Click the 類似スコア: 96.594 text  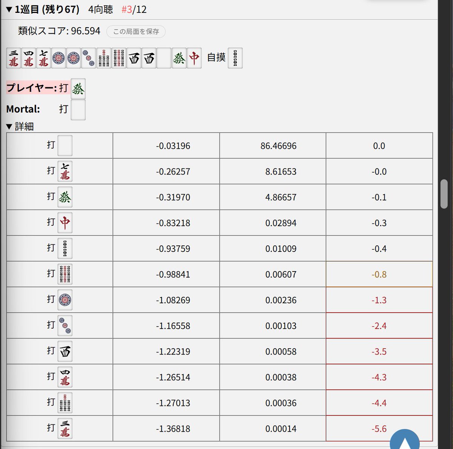(x=59, y=31)
